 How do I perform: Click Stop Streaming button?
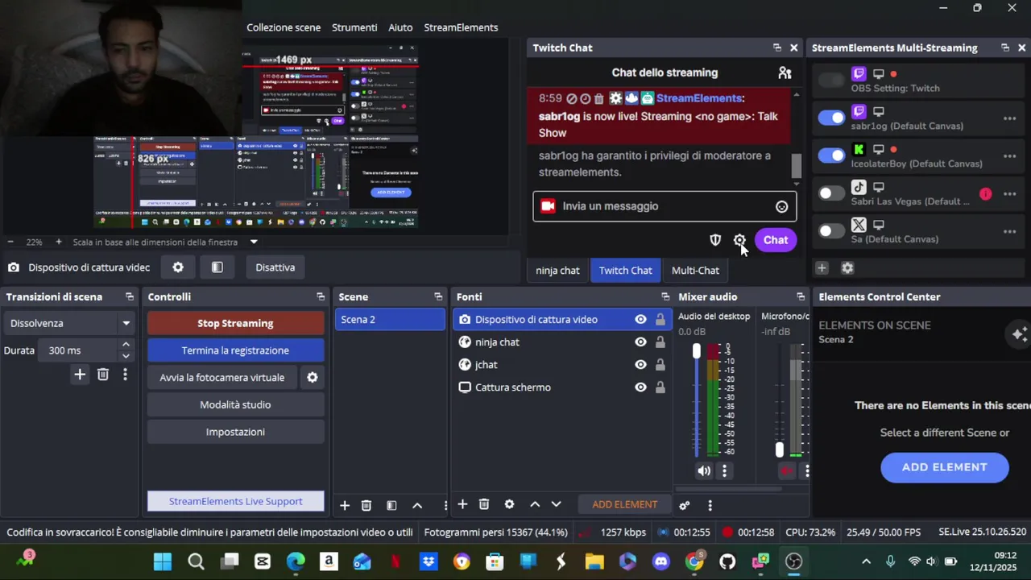click(x=235, y=323)
